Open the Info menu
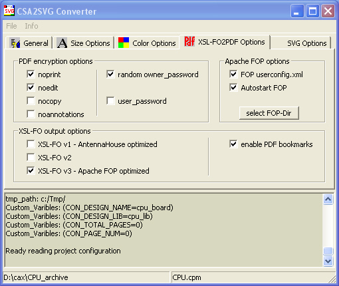 [x=31, y=26]
